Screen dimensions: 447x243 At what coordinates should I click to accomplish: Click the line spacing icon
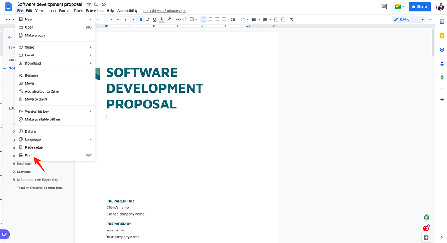(x=233, y=19)
